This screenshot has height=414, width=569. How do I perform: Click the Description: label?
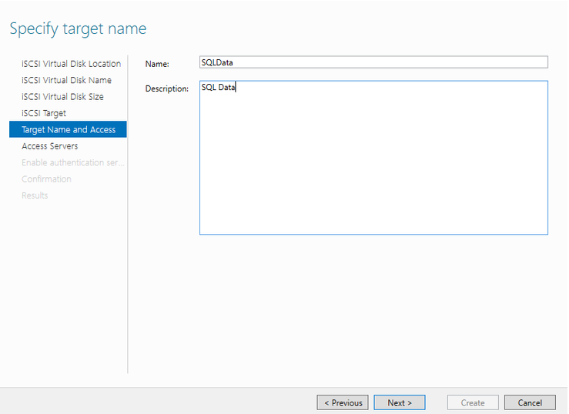point(166,89)
